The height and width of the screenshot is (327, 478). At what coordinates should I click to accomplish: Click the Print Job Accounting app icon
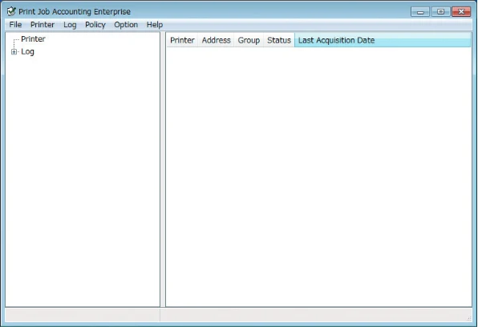(11, 11)
